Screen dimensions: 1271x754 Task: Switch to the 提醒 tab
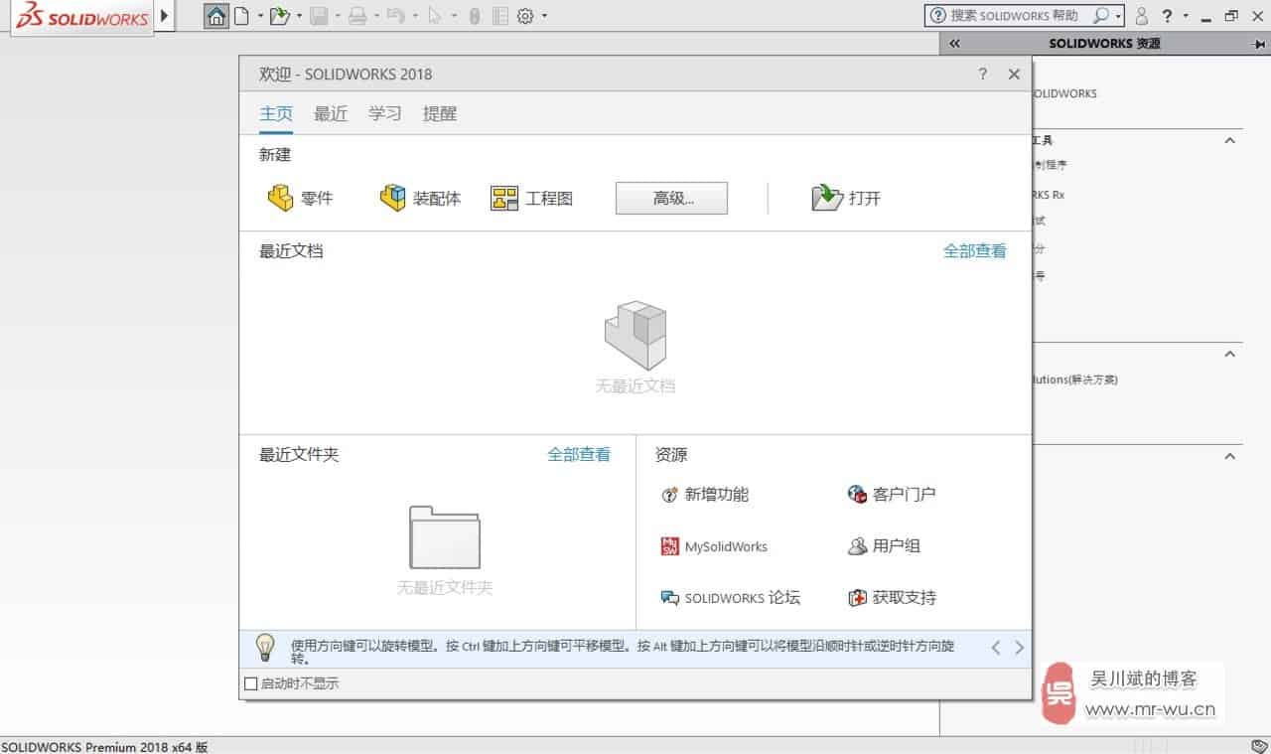pos(440,113)
